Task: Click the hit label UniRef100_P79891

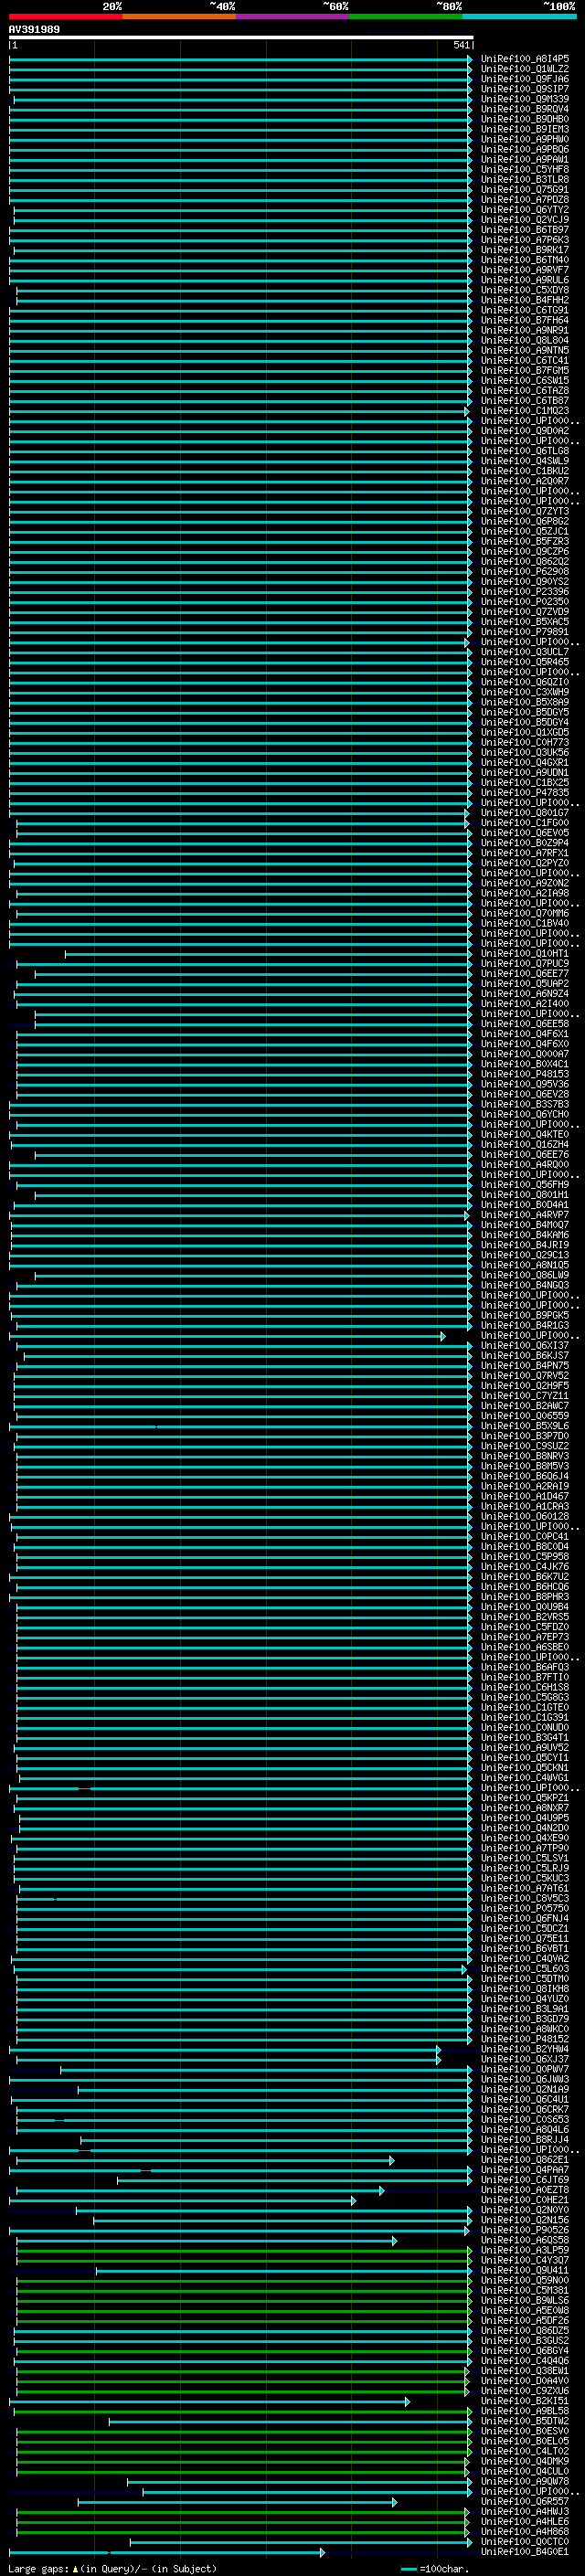Action: [x=525, y=632]
